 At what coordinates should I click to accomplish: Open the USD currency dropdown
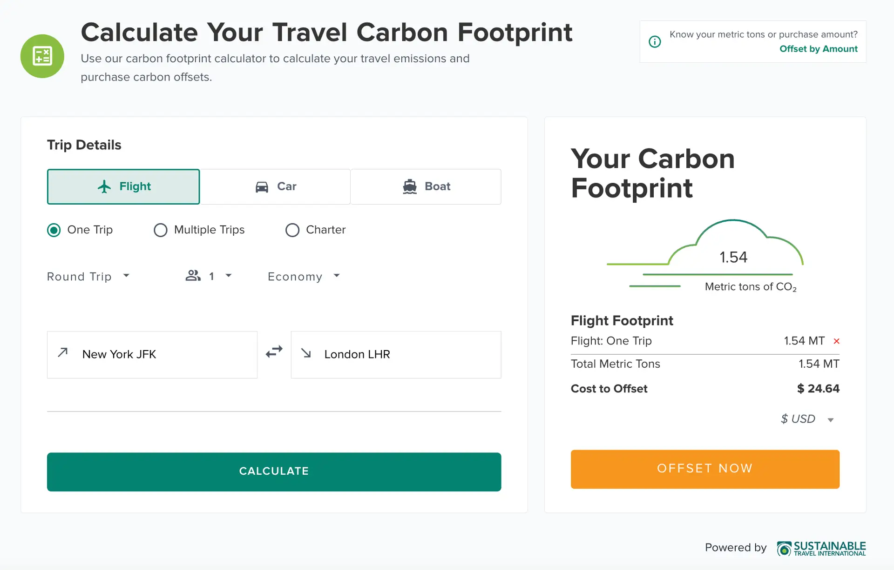coord(807,419)
